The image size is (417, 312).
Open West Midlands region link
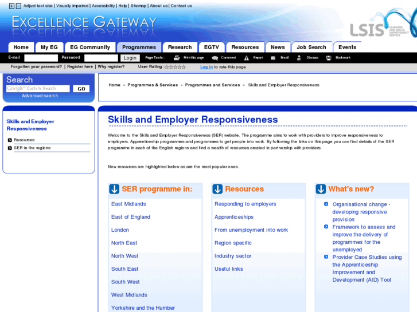pyautogui.click(x=129, y=295)
